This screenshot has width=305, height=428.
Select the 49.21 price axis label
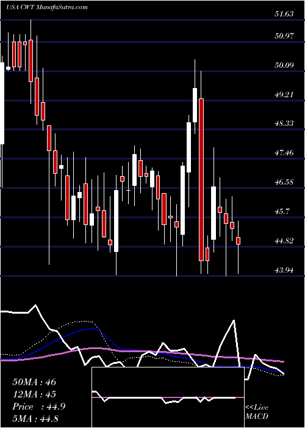point(284,94)
